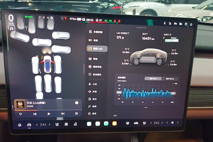Open the home screen icon
The height and width of the screenshot is (142, 213).
pos(20,125)
